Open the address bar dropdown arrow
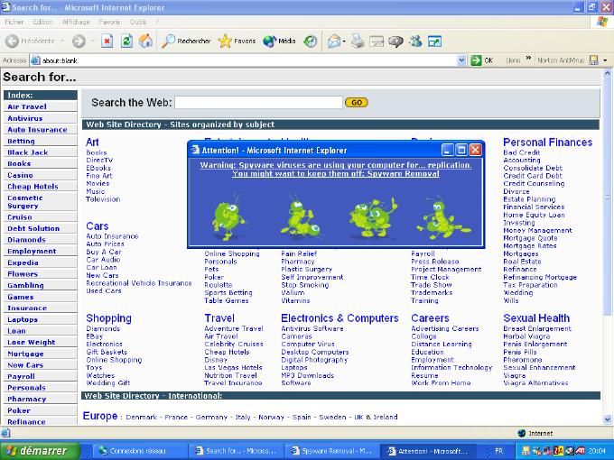This screenshot has width=614, height=460. [x=461, y=60]
